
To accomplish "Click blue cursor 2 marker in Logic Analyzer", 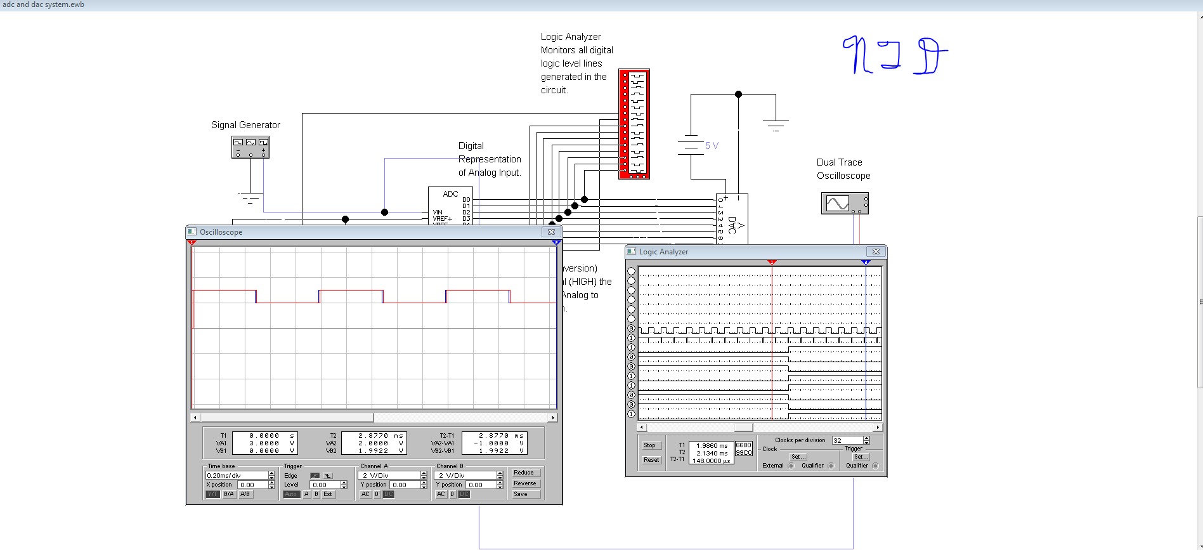I will (x=866, y=262).
